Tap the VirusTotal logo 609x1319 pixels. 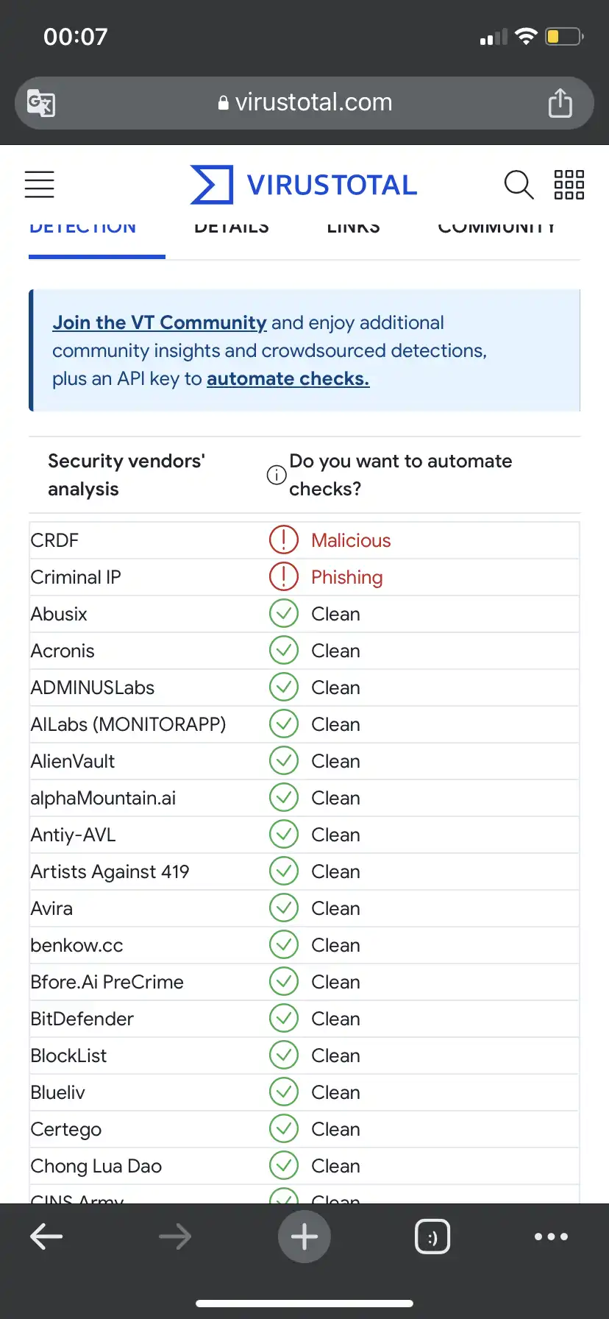(x=304, y=185)
